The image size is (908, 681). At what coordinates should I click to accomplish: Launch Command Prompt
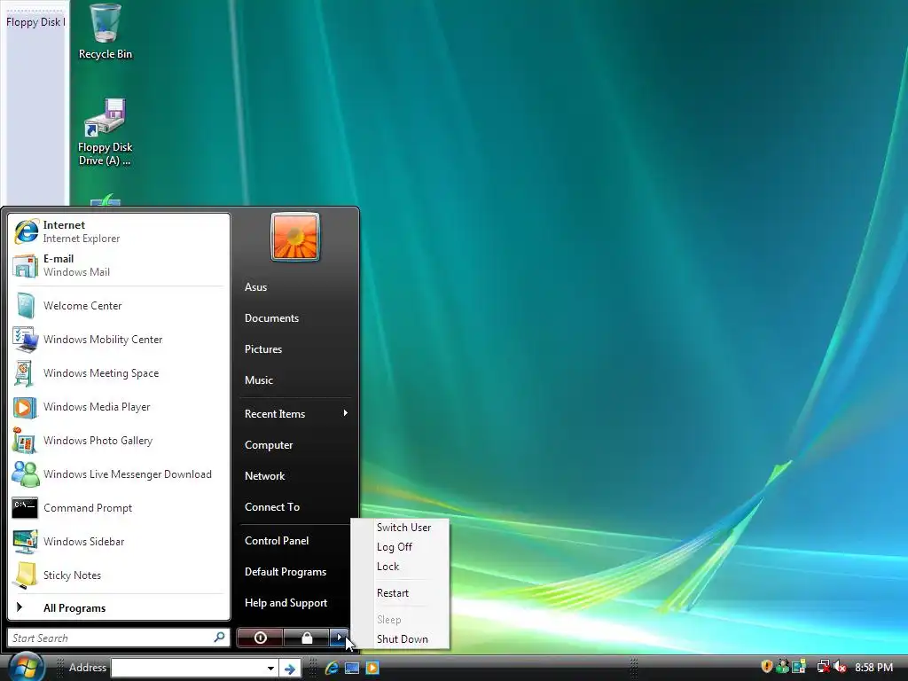point(118,508)
